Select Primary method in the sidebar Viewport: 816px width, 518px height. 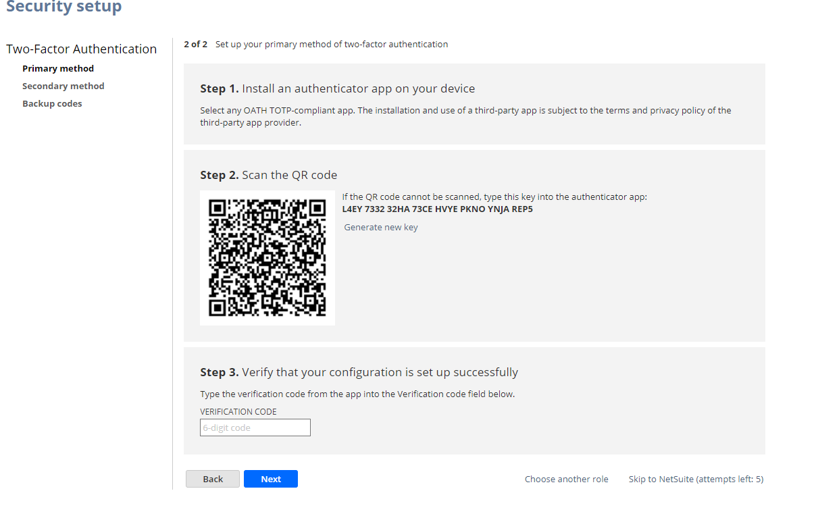[58, 69]
